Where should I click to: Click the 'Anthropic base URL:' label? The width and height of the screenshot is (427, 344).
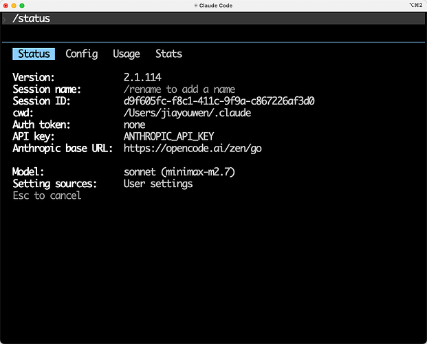[63, 149]
